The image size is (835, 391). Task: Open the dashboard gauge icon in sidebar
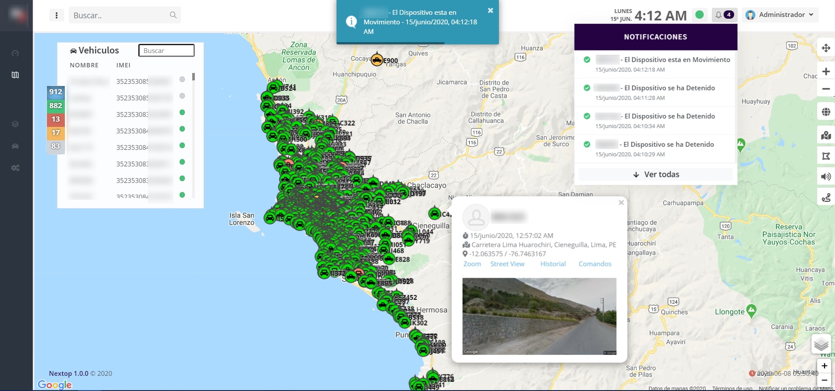tap(15, 53)
